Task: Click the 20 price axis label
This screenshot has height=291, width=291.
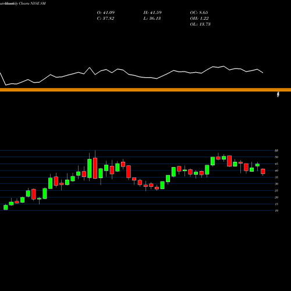Action: point(276,197)
